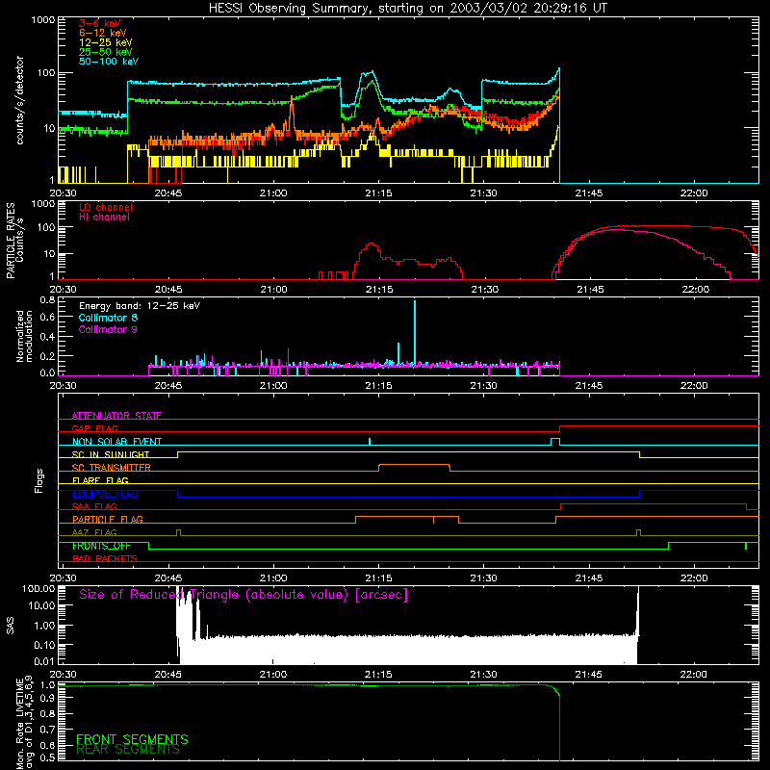This screenshot has height=770, width=770.
Task: Click the Normalized modulation axis label
Action: pos(25,336)
